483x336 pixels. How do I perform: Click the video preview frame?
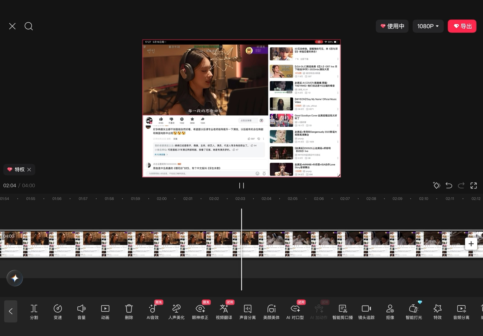click(241, 108)
